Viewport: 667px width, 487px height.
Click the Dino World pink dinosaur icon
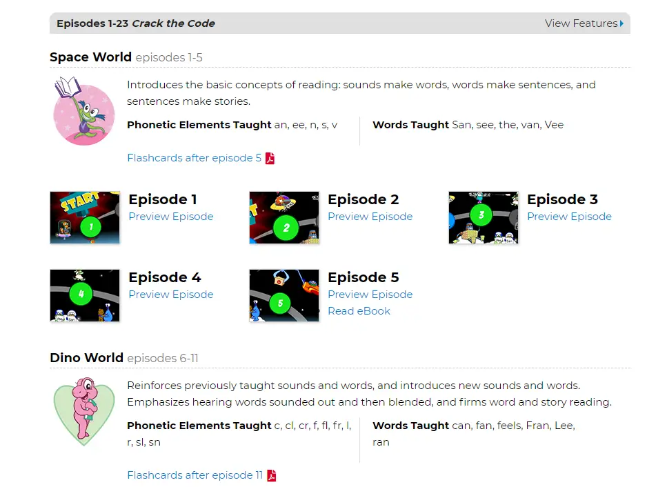pos(84,411)
